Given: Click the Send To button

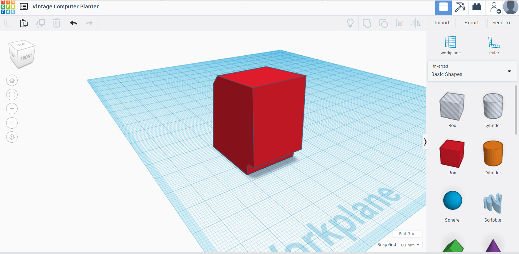Looking at the screenshot, I should point(501,23).
